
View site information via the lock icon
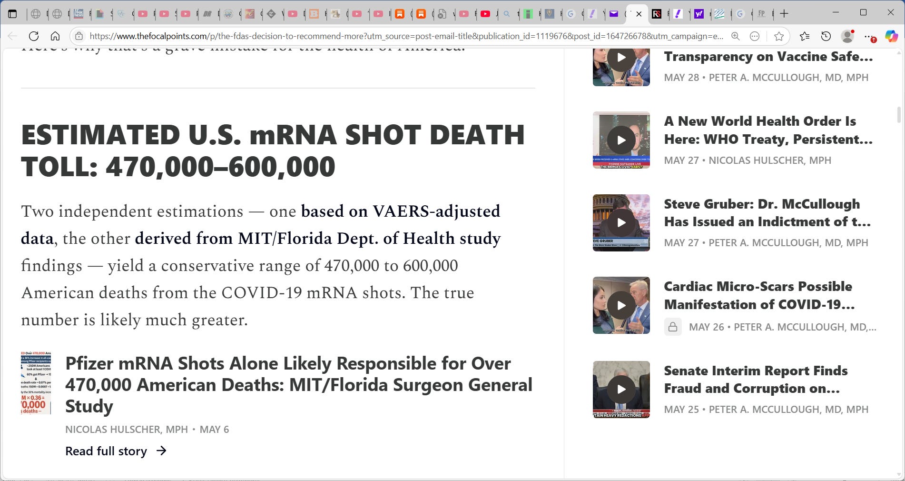click(79, 36)
